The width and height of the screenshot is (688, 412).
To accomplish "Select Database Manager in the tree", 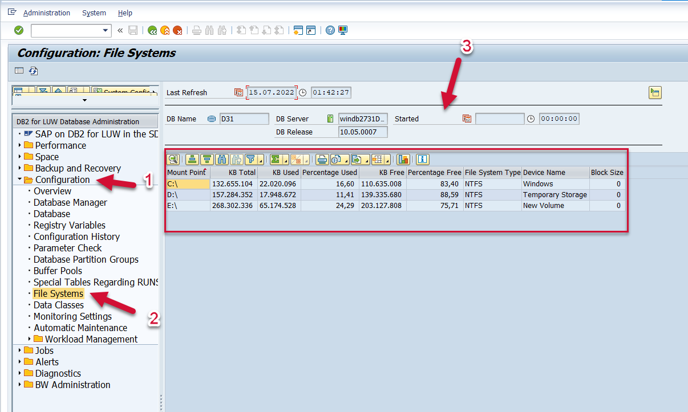I will point(70,202).
